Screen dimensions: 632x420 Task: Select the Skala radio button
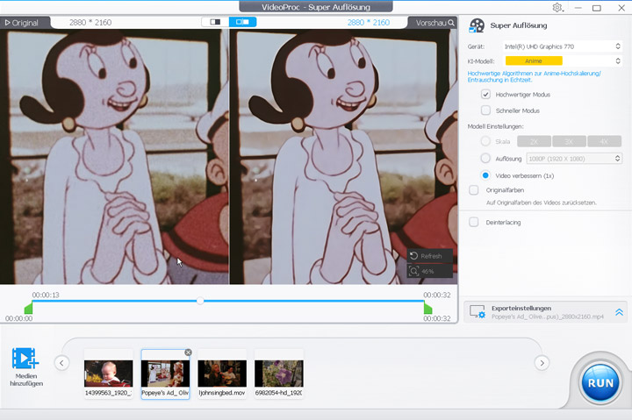tap(485, 141)
